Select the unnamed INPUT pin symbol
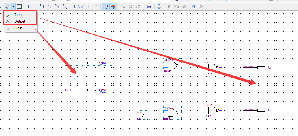298x136 pixels. coord(88,63)
